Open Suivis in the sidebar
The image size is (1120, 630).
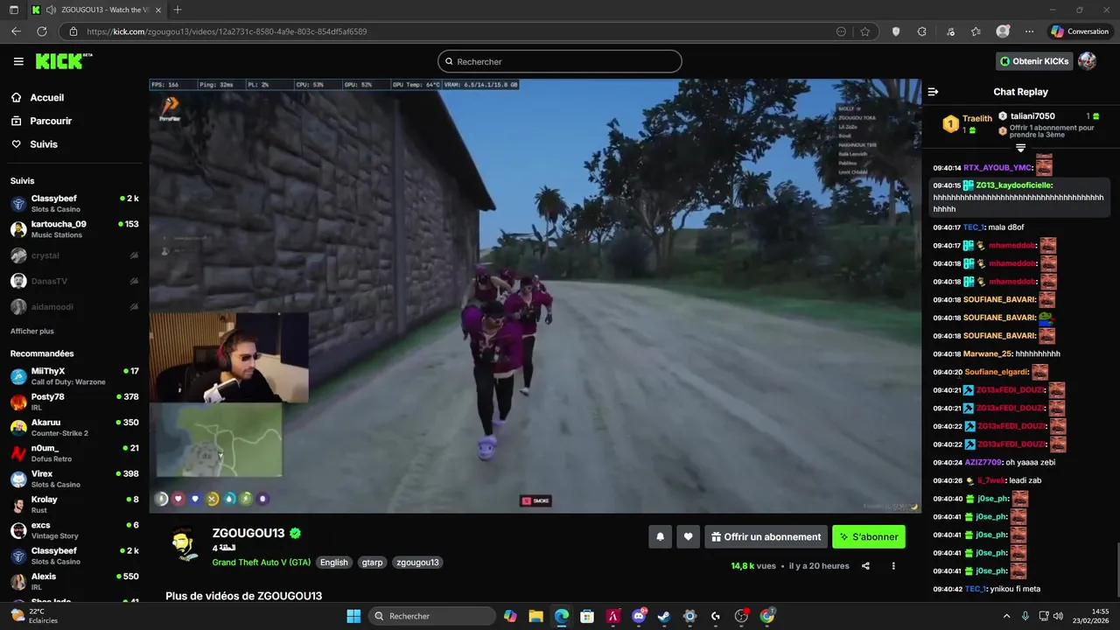click(x=44, y=144)
